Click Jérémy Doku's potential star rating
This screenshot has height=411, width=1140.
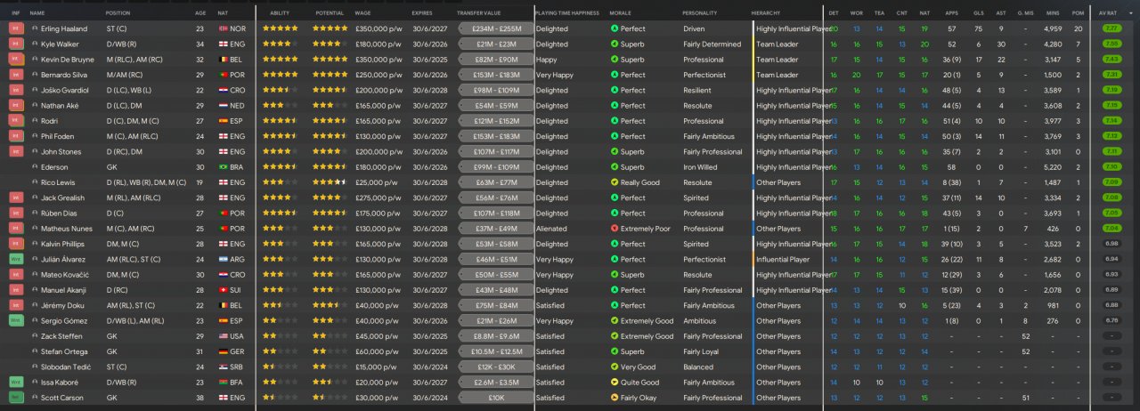click(330, 306)
